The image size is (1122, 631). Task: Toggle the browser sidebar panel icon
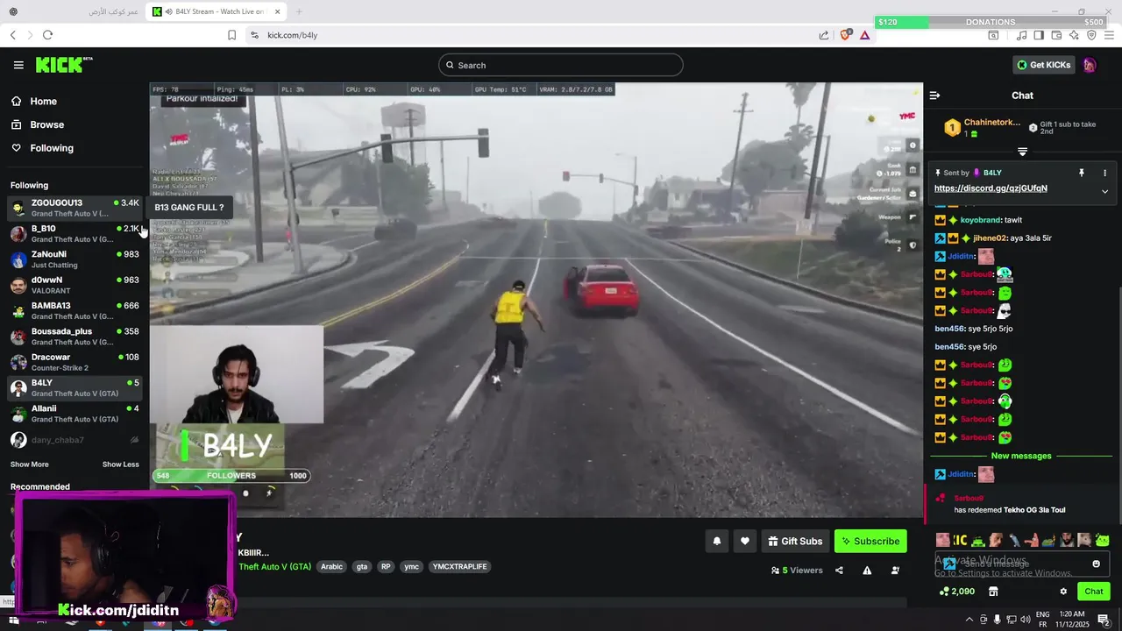[1039, 35]
